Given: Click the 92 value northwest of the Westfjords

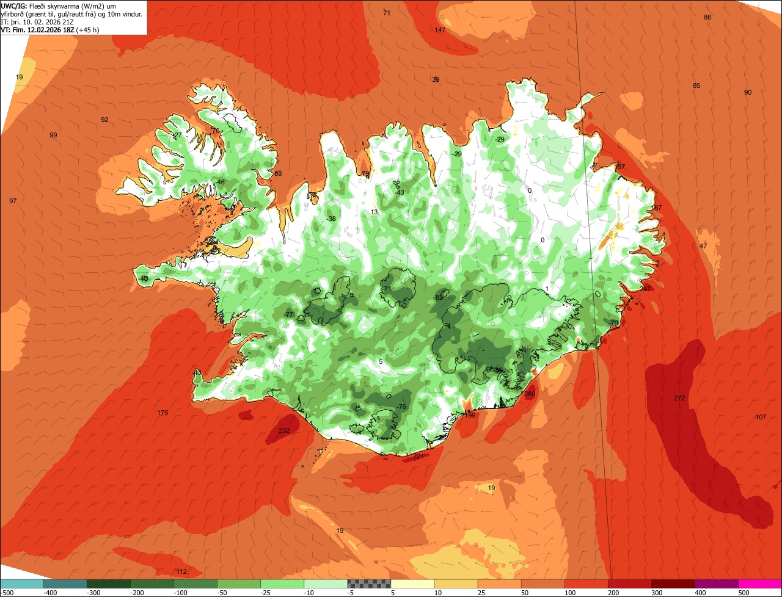Looking at the screenshot, I should point(104,120).
